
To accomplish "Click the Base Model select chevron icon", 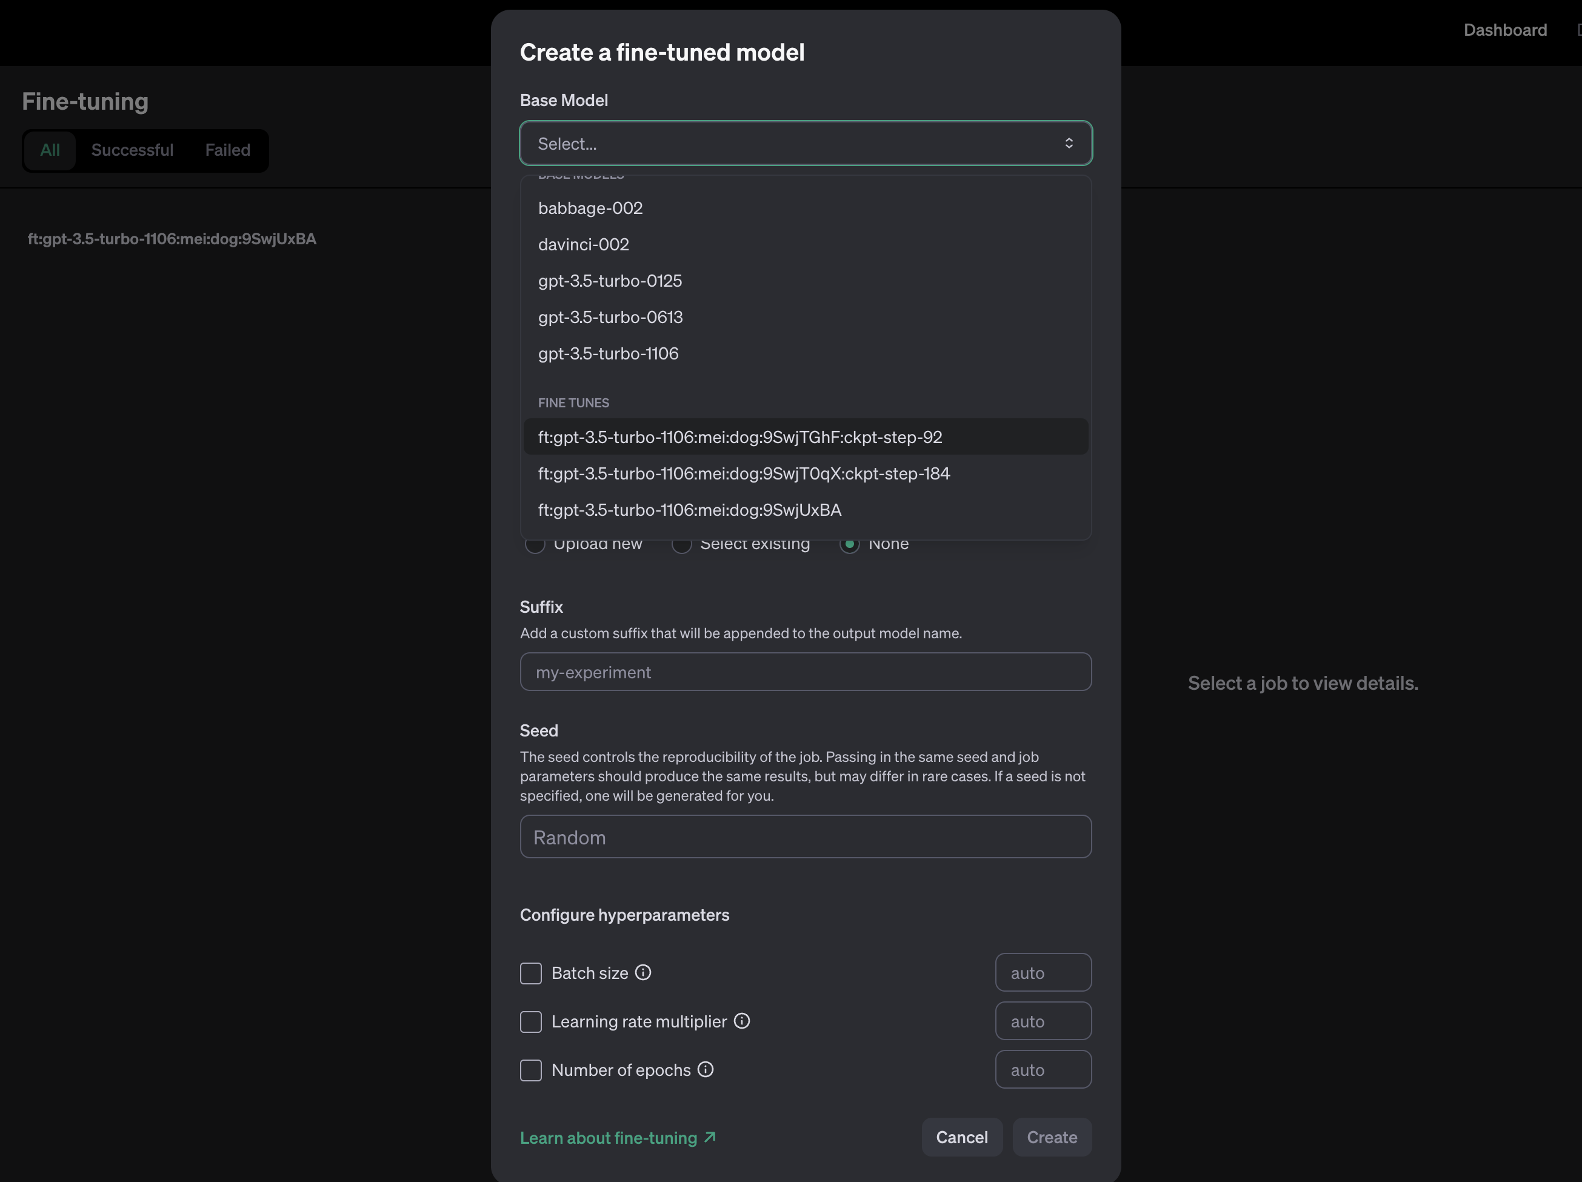I will pos(1069,144).
